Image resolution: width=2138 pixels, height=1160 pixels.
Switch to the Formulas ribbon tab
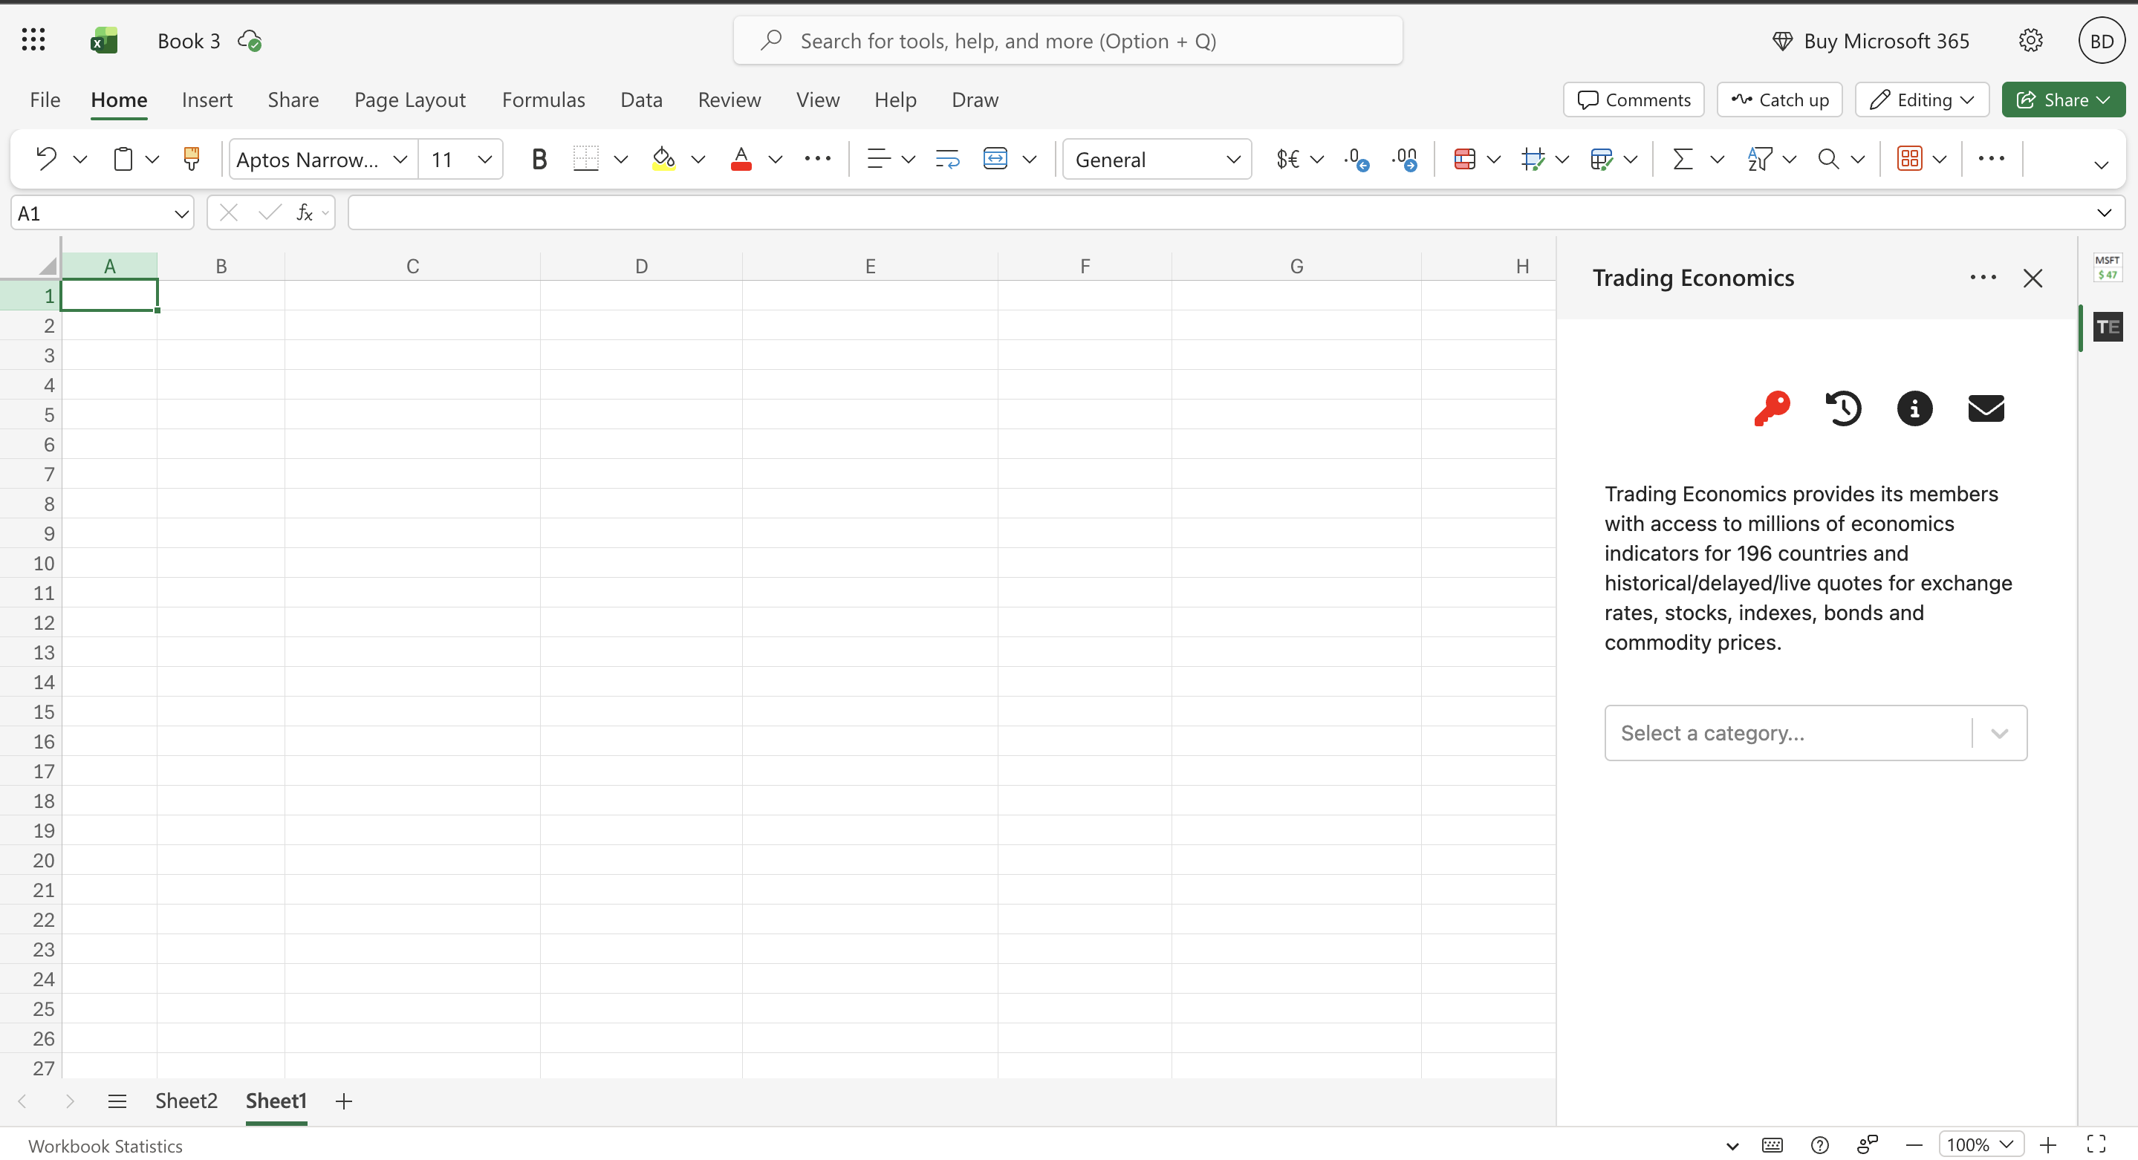tap(544, 100)
